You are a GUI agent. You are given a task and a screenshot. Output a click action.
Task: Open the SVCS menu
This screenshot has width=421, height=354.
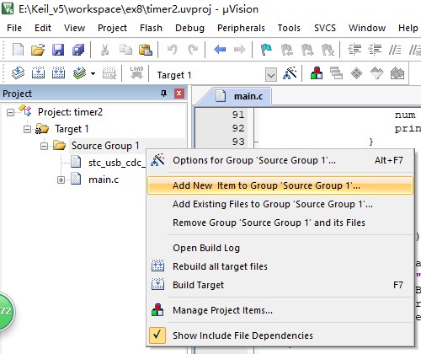tap(325, 28)
